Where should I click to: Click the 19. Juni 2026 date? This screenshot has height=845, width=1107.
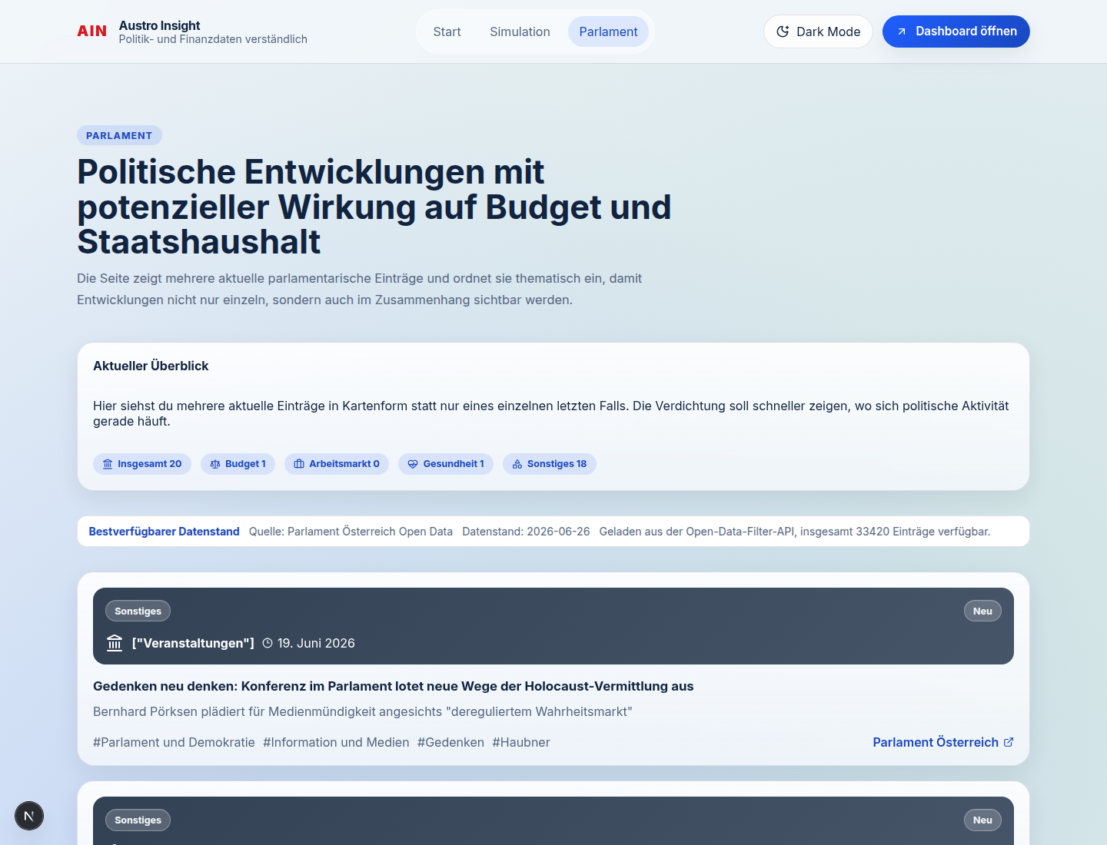coord(316,643)
